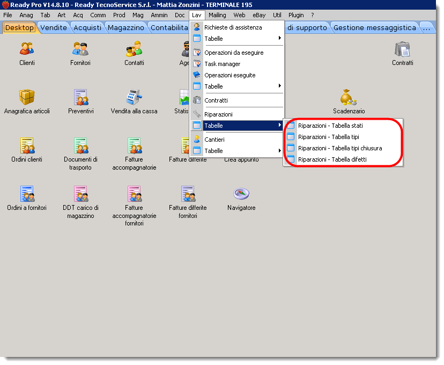Choose Riparazioni - Tabella difetti
The height and width of the screenshot is (365, 444).
pyautogui.click(x=332, y=159)
